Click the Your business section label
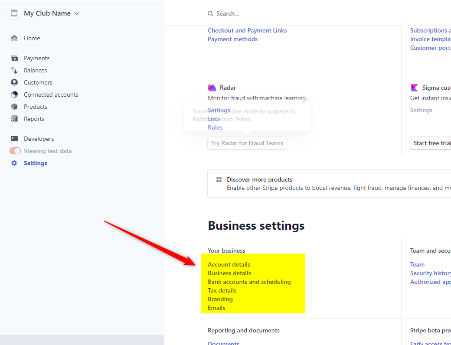This screenshot has height=345, width=451. tap(226, 251)
